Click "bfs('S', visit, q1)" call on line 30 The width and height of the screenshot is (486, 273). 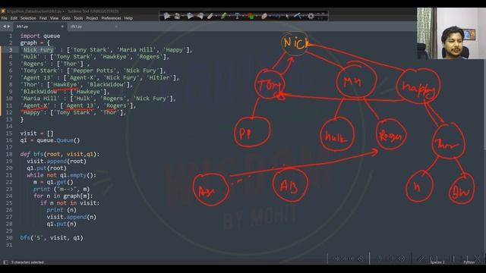(52, 237)
